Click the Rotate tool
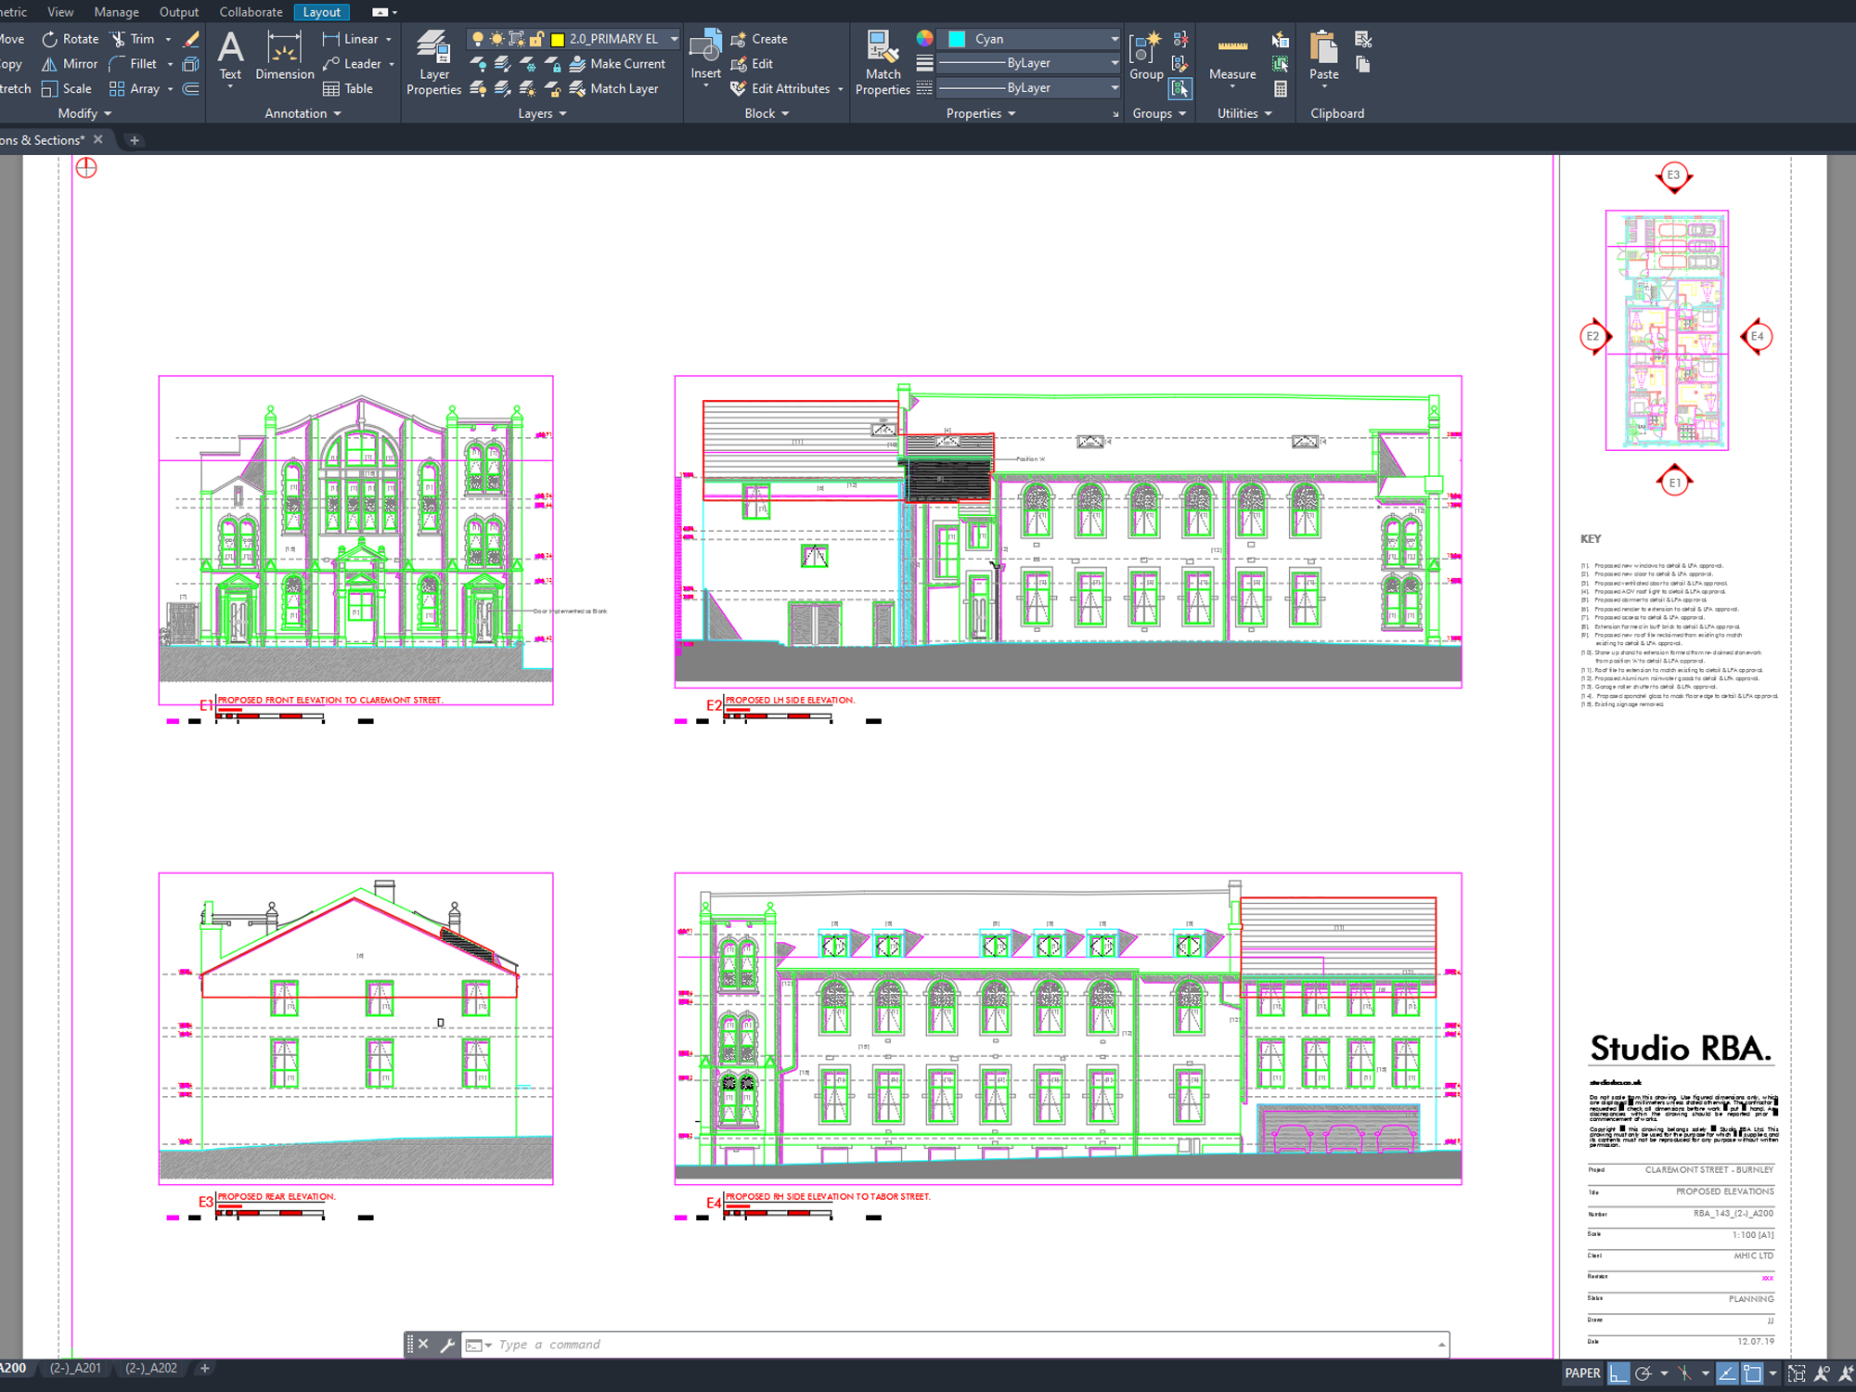Image resolution: width=1856 pixels, height=1392 pixels. coord(69,38)
